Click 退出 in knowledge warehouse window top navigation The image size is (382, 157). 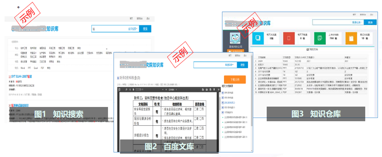point(371,15)
